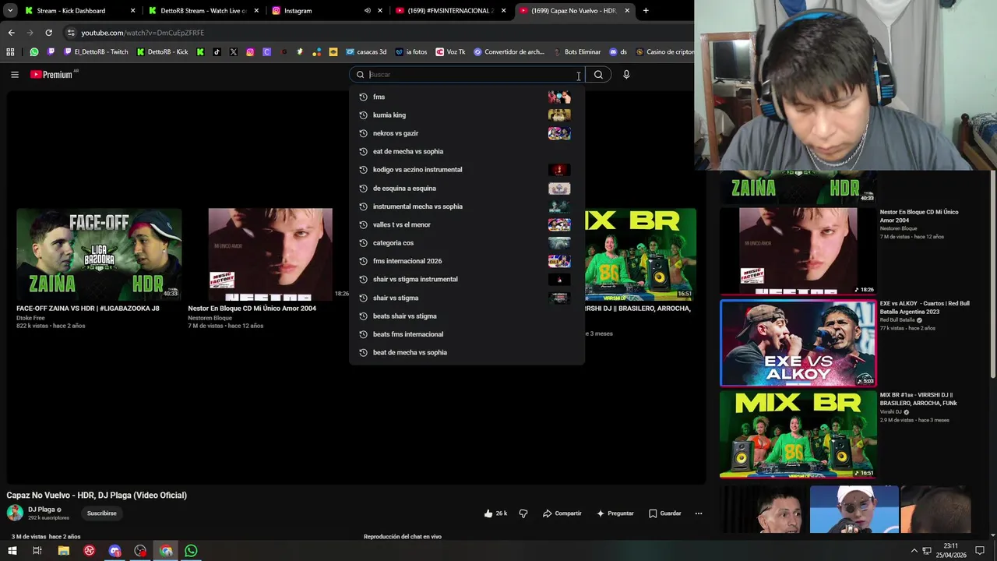Select 'beats fms internacional' suggestion
The height and width of the screenshot is (561, 997).
[x=467, y=334]
